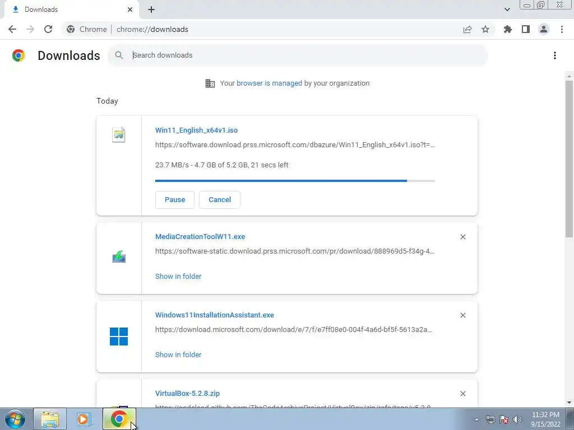Viewport: 574px width, 430px height.
Task: Focus the Search downloads field
Action: click(x=297, y=55)
